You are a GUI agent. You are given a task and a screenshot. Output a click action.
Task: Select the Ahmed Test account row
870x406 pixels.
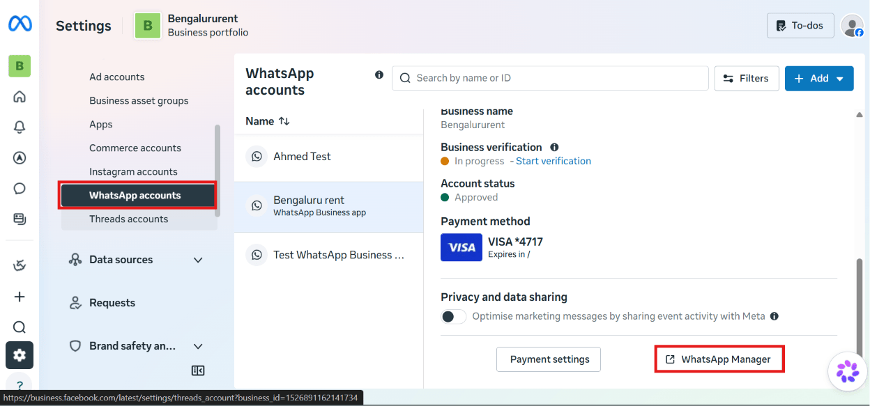(x=329, y=157)
